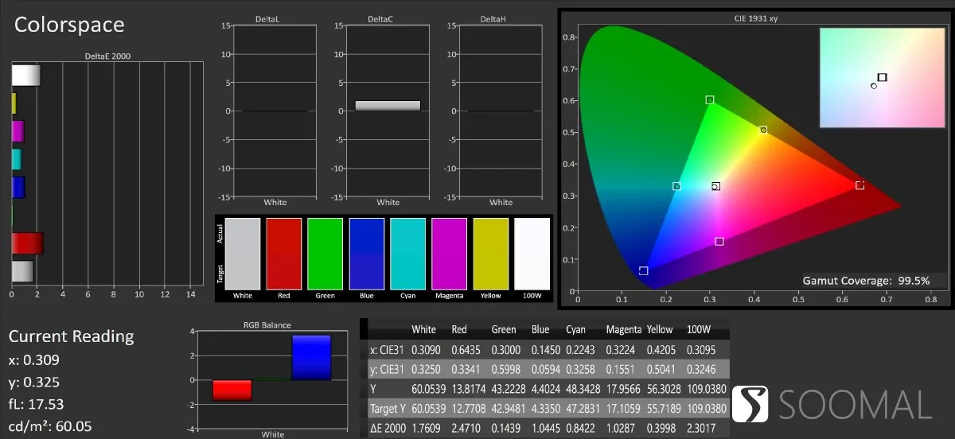Click the x: 0.309 current reading
Screen dimensions: 955x439
click(x=34, y=360)
